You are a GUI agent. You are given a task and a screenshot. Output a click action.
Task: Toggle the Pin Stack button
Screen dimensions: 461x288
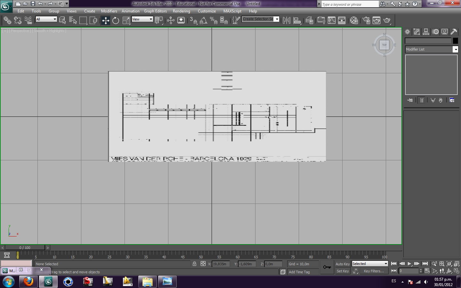[410, 100]
